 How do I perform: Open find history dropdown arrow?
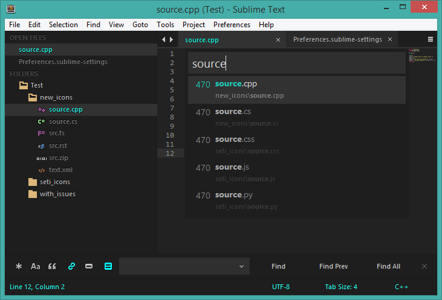(241, 266)
